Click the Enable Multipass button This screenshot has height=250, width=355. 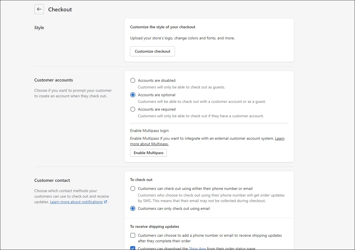click(149, 153)
